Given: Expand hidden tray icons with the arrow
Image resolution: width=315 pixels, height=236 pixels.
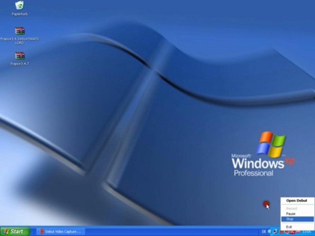Looking at the screenshot, I should point(270,232).
